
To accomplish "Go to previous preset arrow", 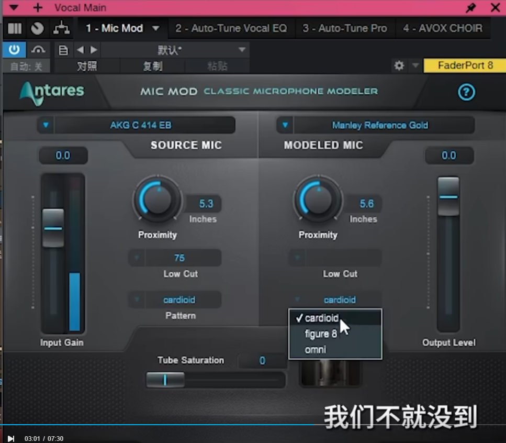I will coord(81,50).
